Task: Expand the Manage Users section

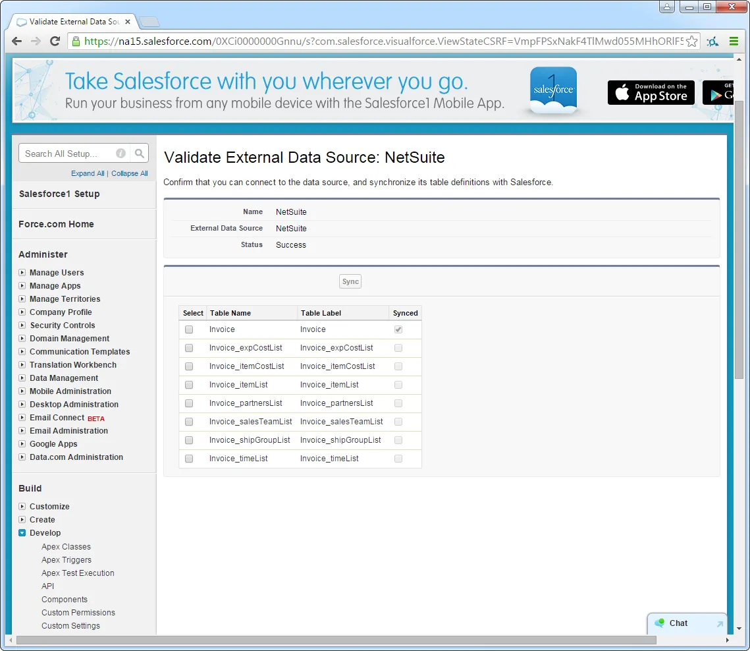Action: 20,272
